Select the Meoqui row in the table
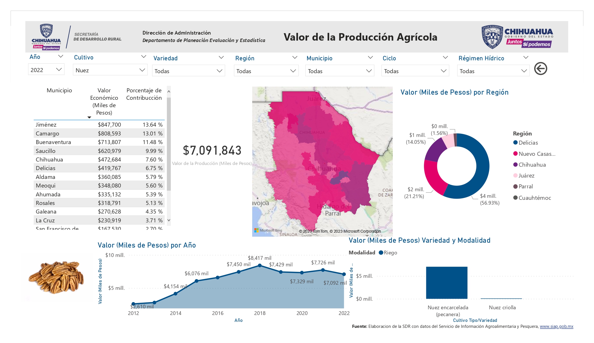 pyautogui.click(x=99, y=186)
